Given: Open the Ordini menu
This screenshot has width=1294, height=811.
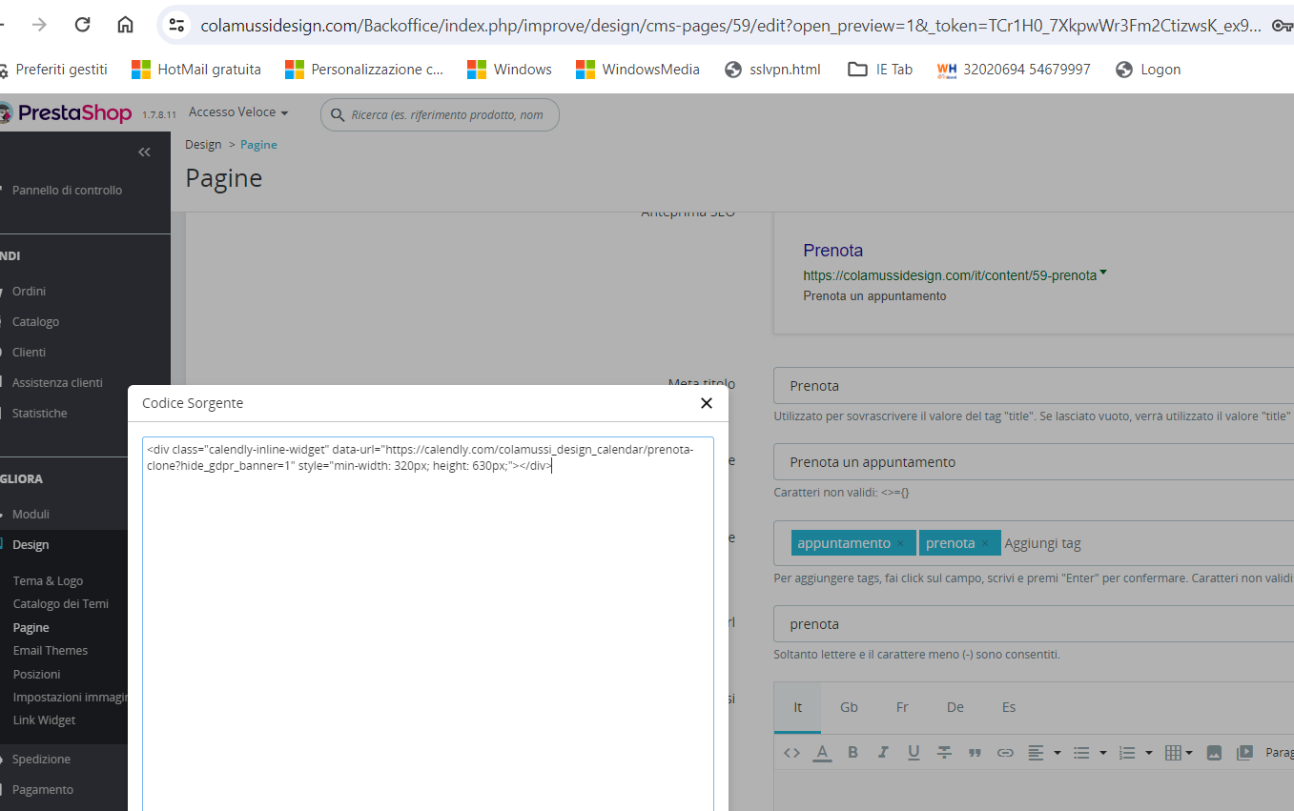Looking at the screenshot, I should (x=29, y=292).
